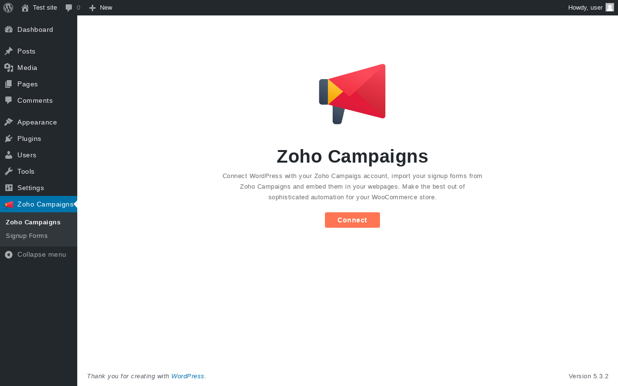Follow the WordPress footer link
This screenshot has height=386, width=618.
pyautogui.click(x=188, y=376)
